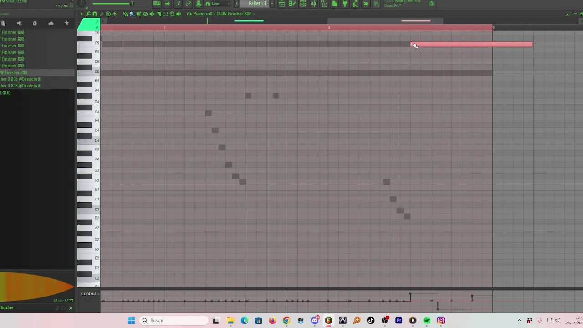
Task: Open the shopping cart store icon
Action: (x=376, y=4)
